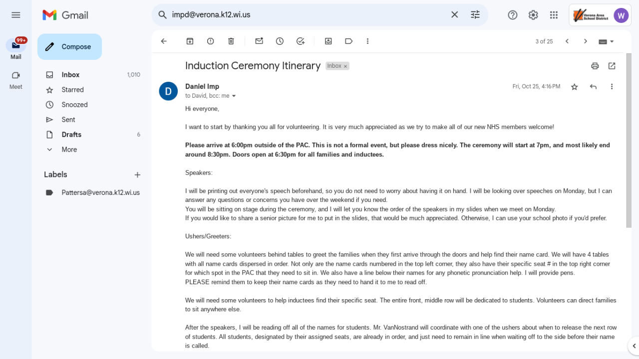Add email to Tasks
The width and height of the screenshot is (639, 359).
(301, 41)
